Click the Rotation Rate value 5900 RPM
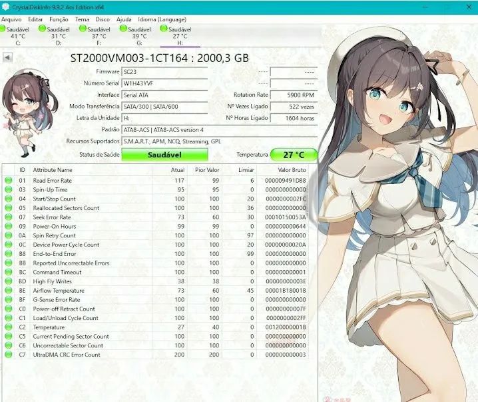The image size is (478, 402). tap(294, 95)
